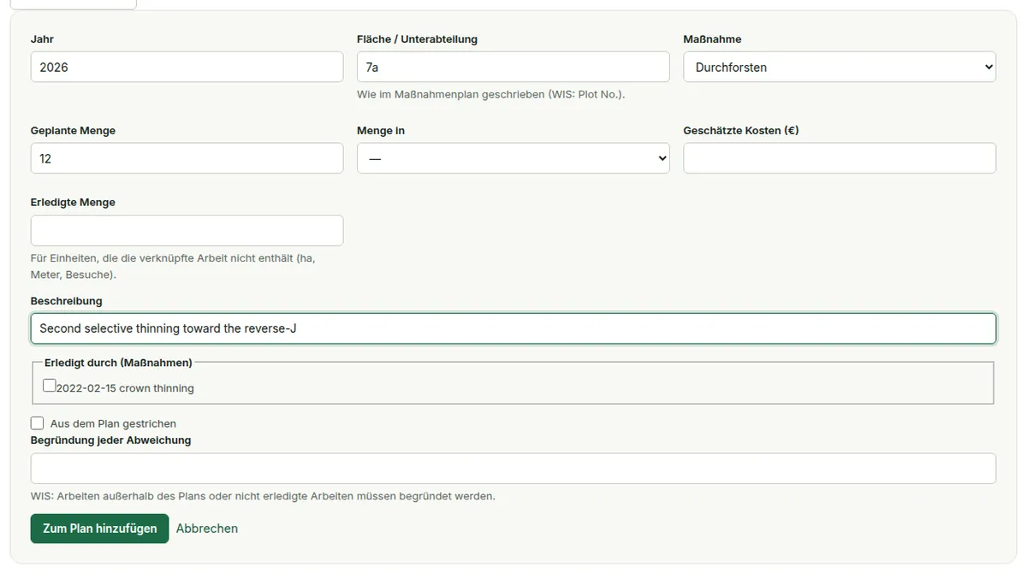Click the Abbrechen link
This screenshot has width=1027, height=573.
(x=207, y=529)
